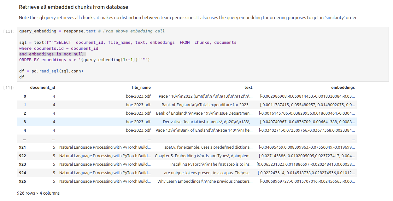This screenshot has height=201, width=393.
Task: Click the document_id column header
Action: (43, 88)
